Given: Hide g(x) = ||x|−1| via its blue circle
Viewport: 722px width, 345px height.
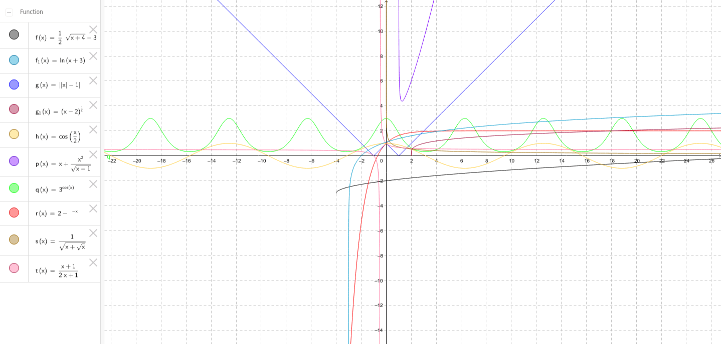Looking at the screenshot, I should click(x=14, y=84).
